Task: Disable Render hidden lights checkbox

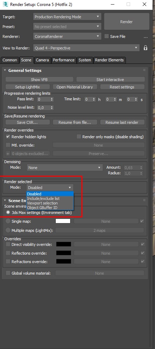Action: point(8,137)
